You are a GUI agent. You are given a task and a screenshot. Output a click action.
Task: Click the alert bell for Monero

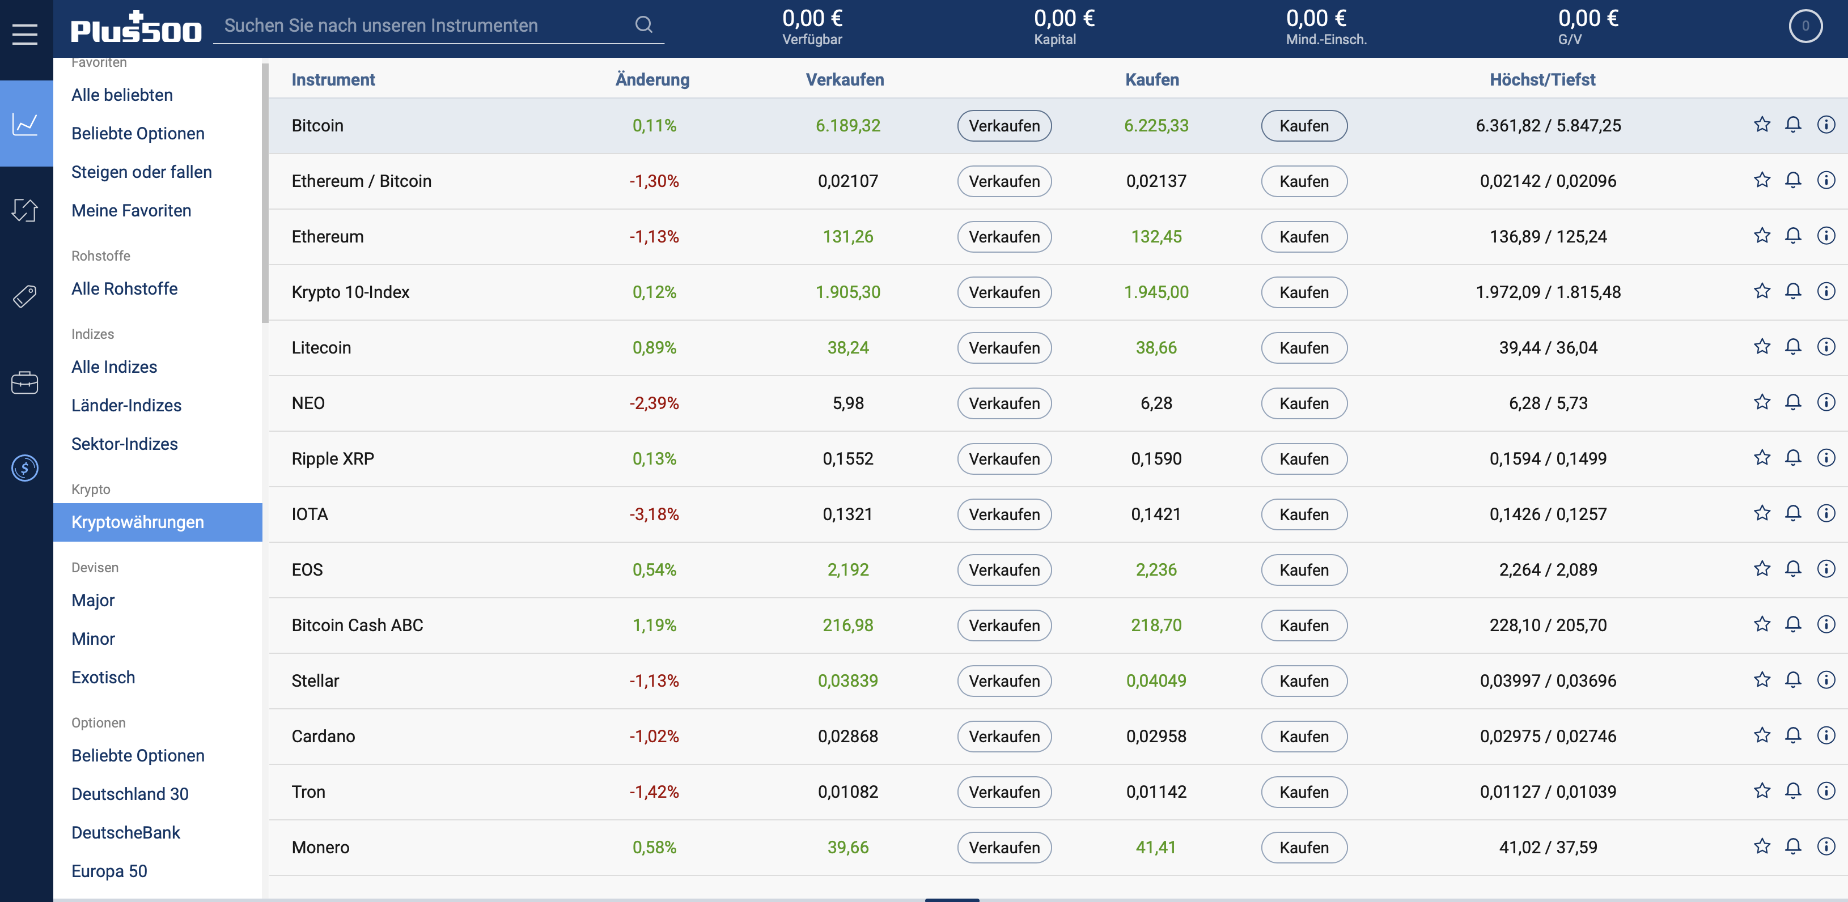click(x=1794, y=846)
